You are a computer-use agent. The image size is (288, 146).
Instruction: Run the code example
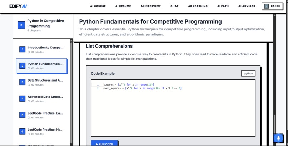104,143
